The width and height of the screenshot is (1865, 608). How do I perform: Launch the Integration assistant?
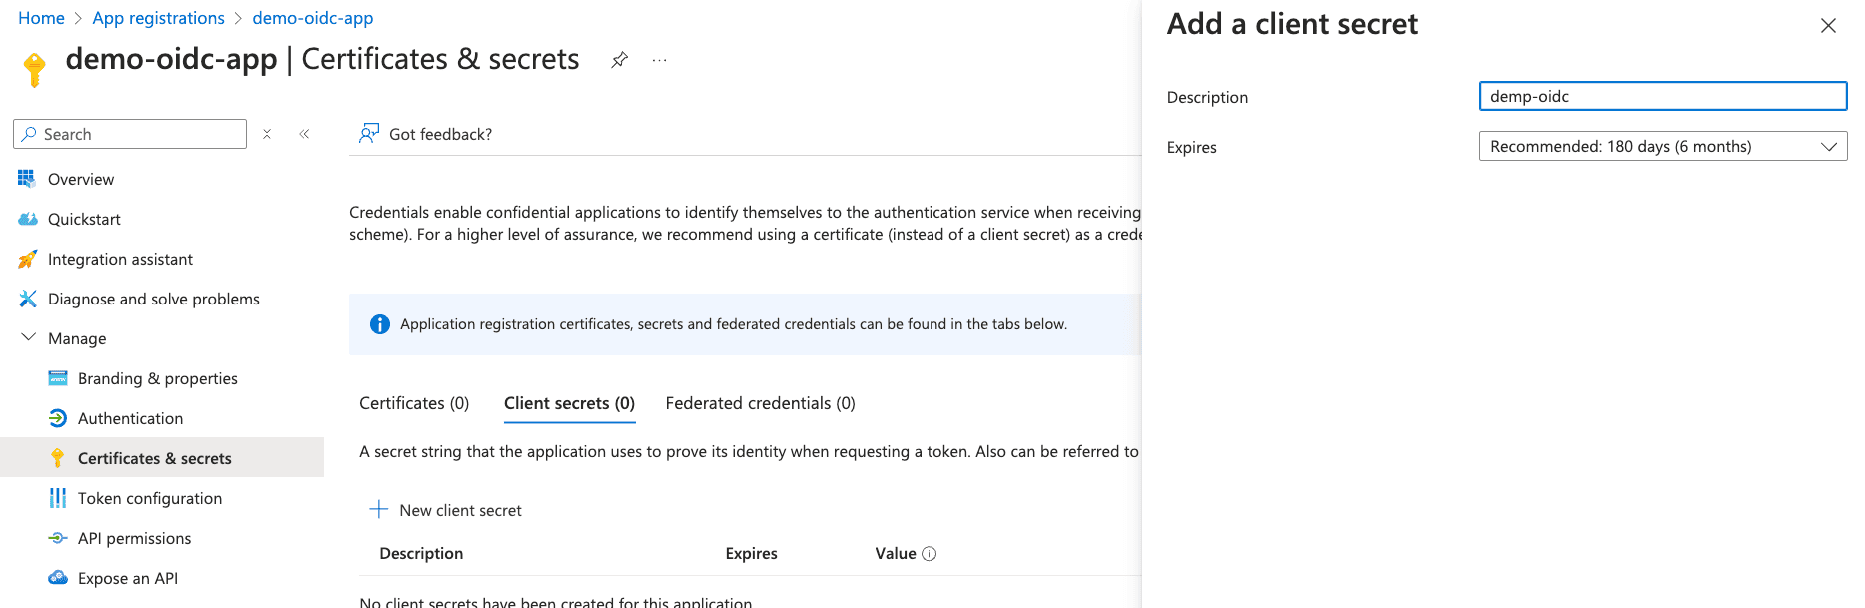point(120,258)
